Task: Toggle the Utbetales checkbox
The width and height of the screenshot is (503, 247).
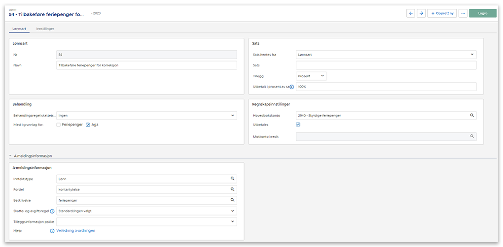Action: [x=298, y=124]
